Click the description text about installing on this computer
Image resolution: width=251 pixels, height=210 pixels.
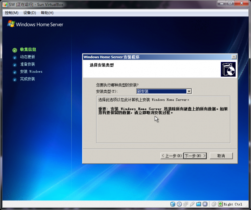tap(144, 100)
